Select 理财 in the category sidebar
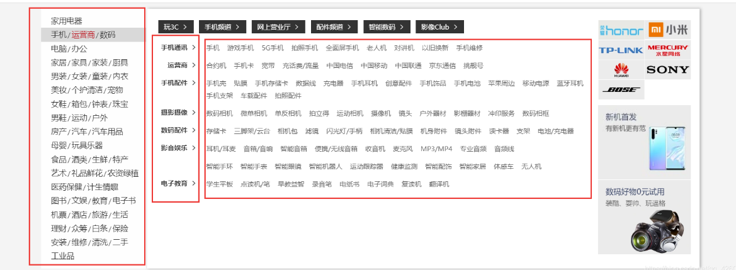This screenshot has width=736, height=270. [x=59, y=228]
